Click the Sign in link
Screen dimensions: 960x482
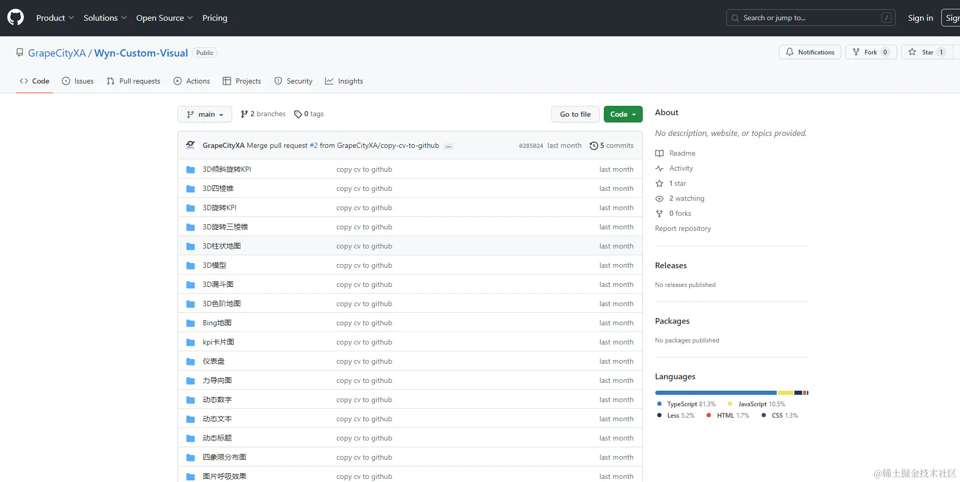coord(920,18)
